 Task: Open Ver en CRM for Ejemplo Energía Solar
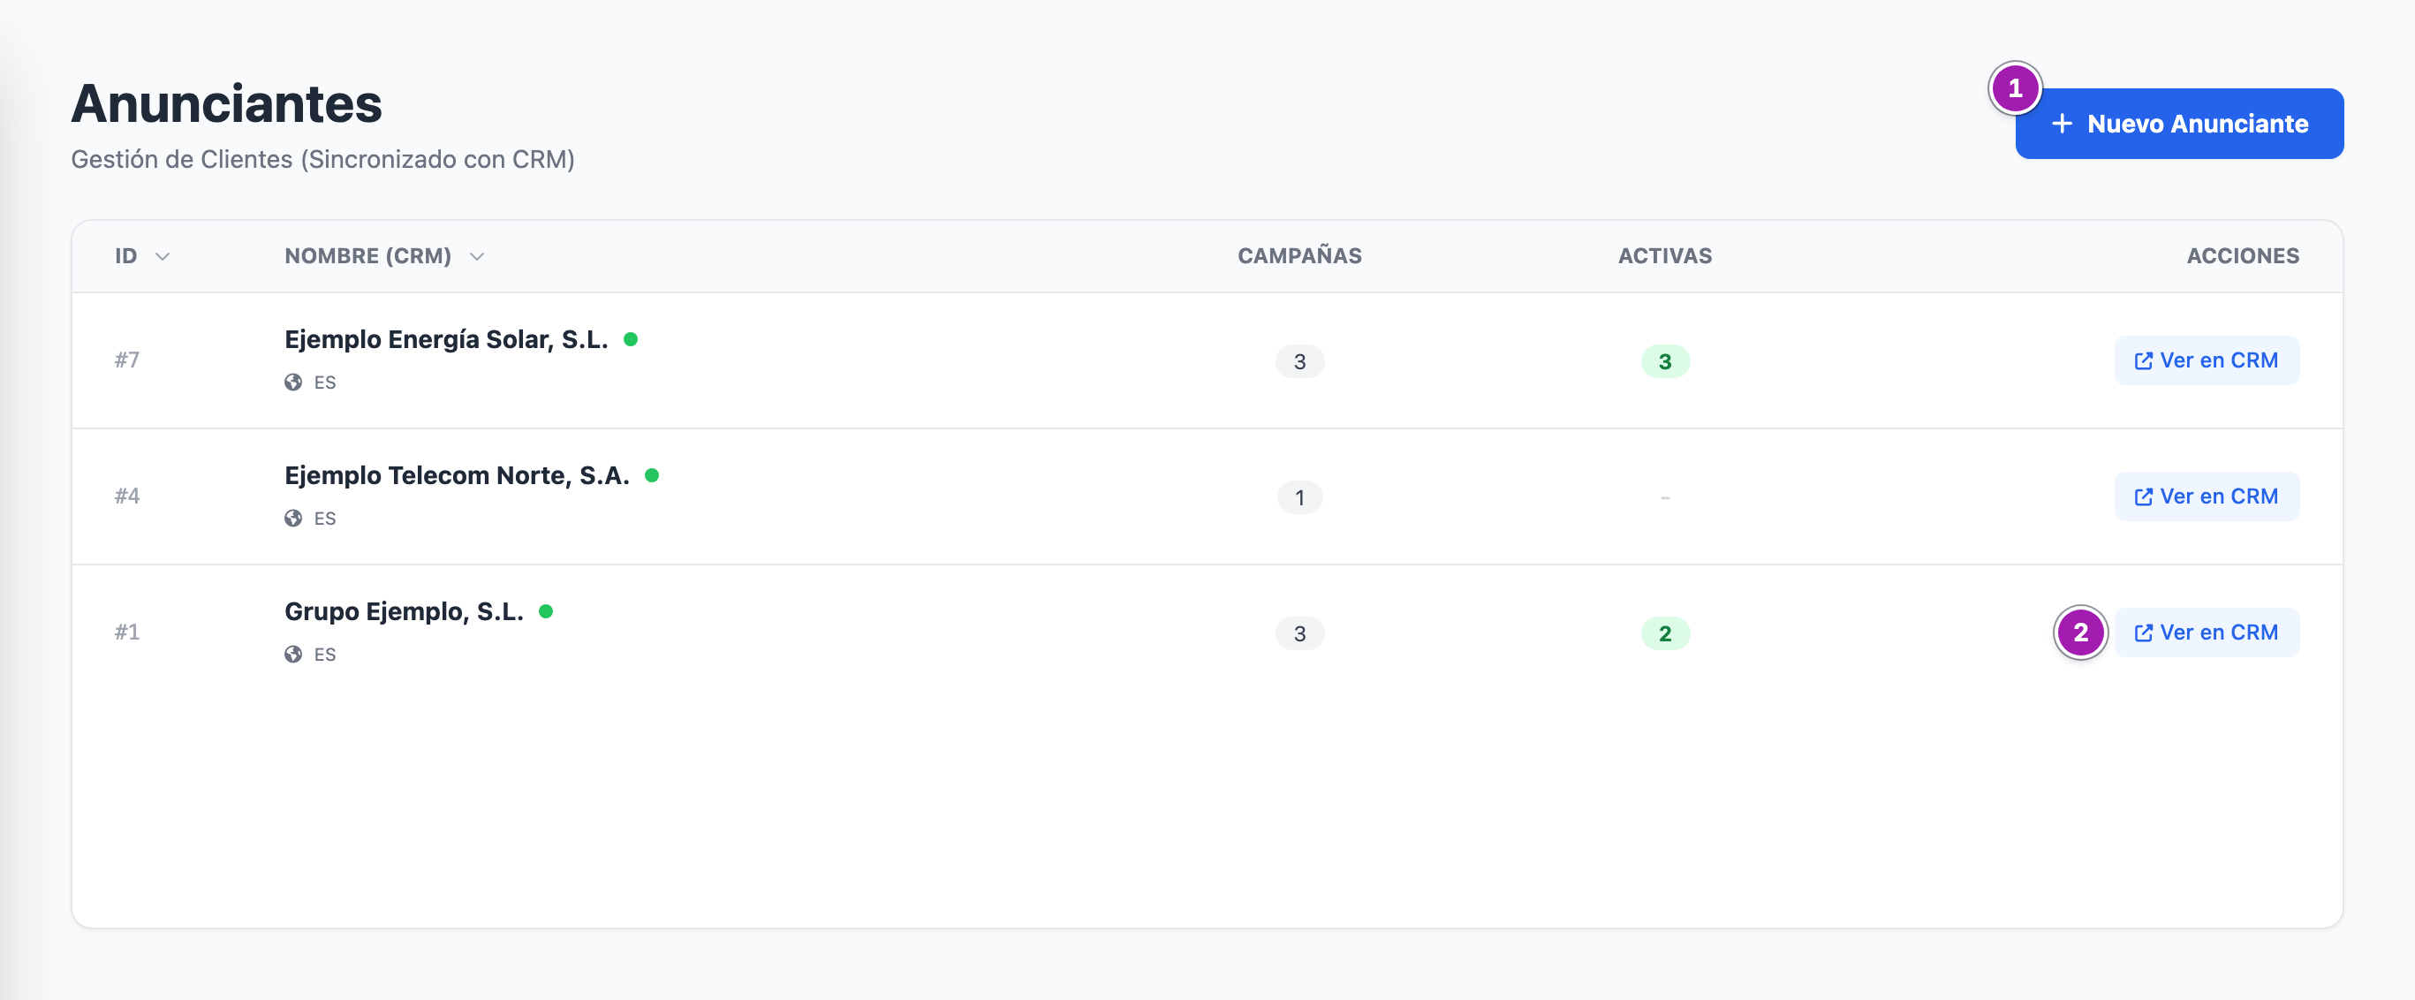(x=2206, y=360)
